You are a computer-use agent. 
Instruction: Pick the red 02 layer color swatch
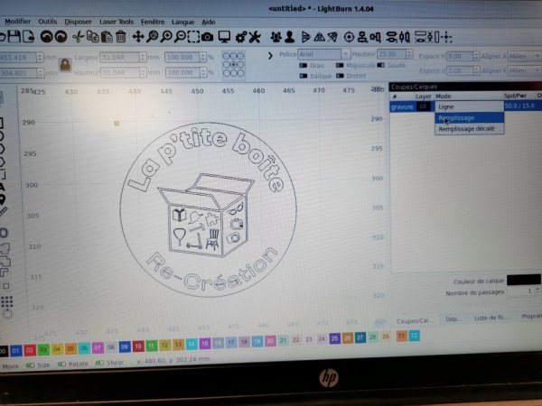coord(30,349)
